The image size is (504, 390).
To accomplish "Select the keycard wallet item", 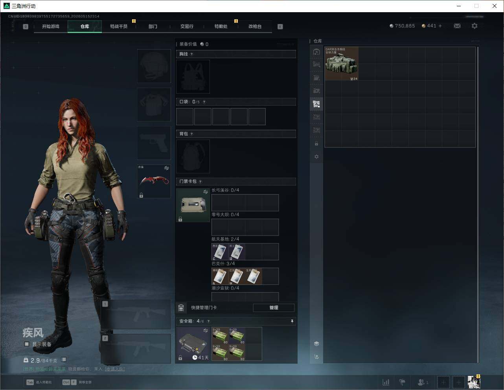I will click(193, 205).
